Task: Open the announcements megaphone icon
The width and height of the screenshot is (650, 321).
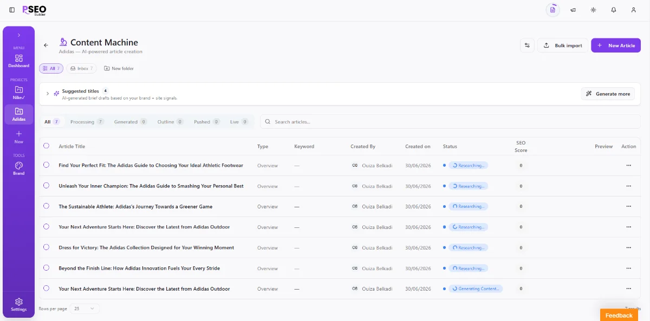Action: (x=573, y=10)
